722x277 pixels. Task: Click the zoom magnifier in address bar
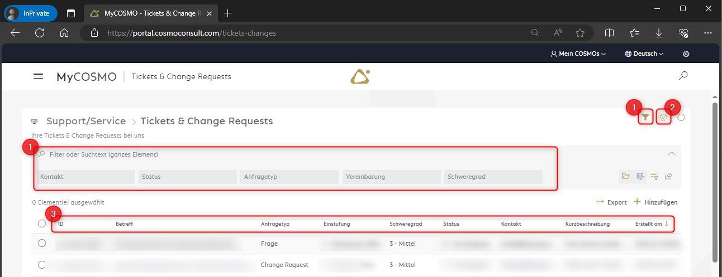pyautogui.click(x=535, y=33)
